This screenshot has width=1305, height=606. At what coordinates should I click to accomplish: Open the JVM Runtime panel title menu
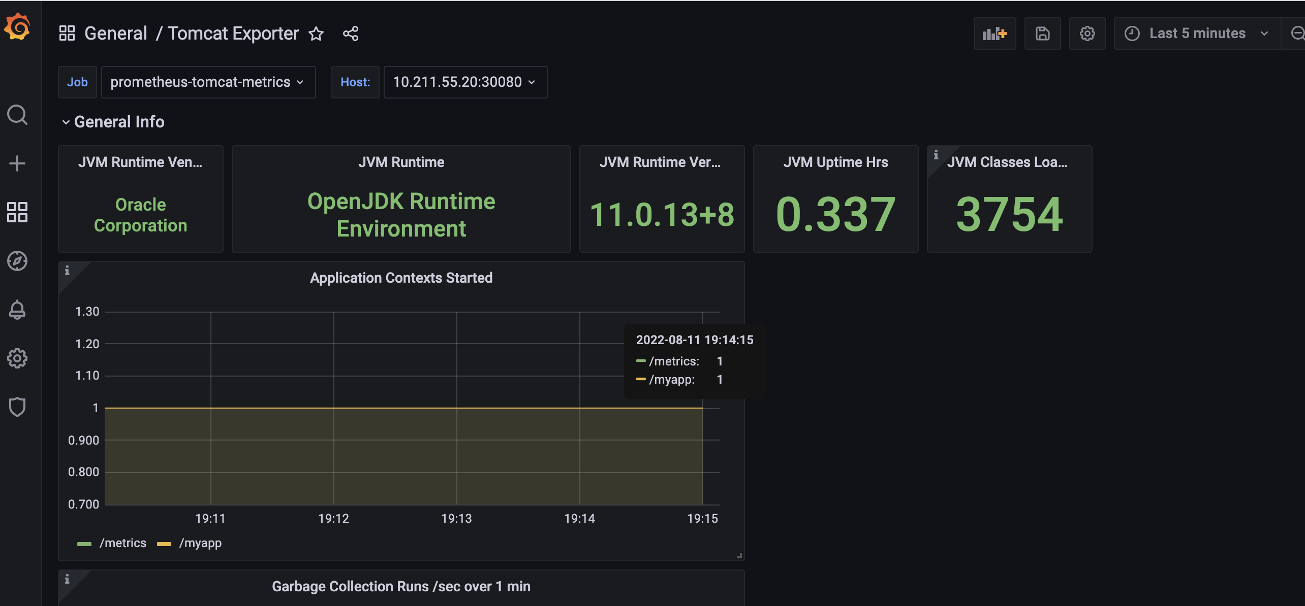(x=401, y=162)
